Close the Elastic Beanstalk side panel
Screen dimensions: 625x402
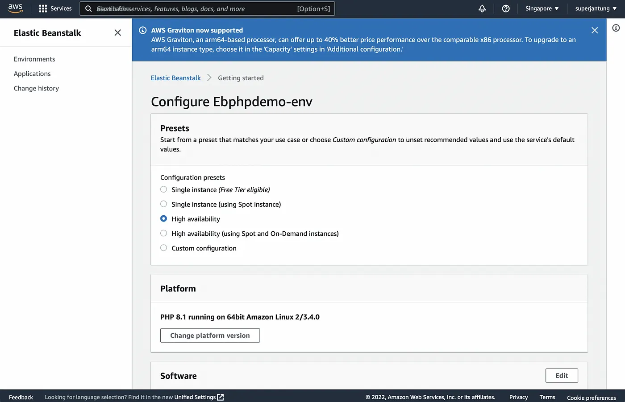coord(117,33)
